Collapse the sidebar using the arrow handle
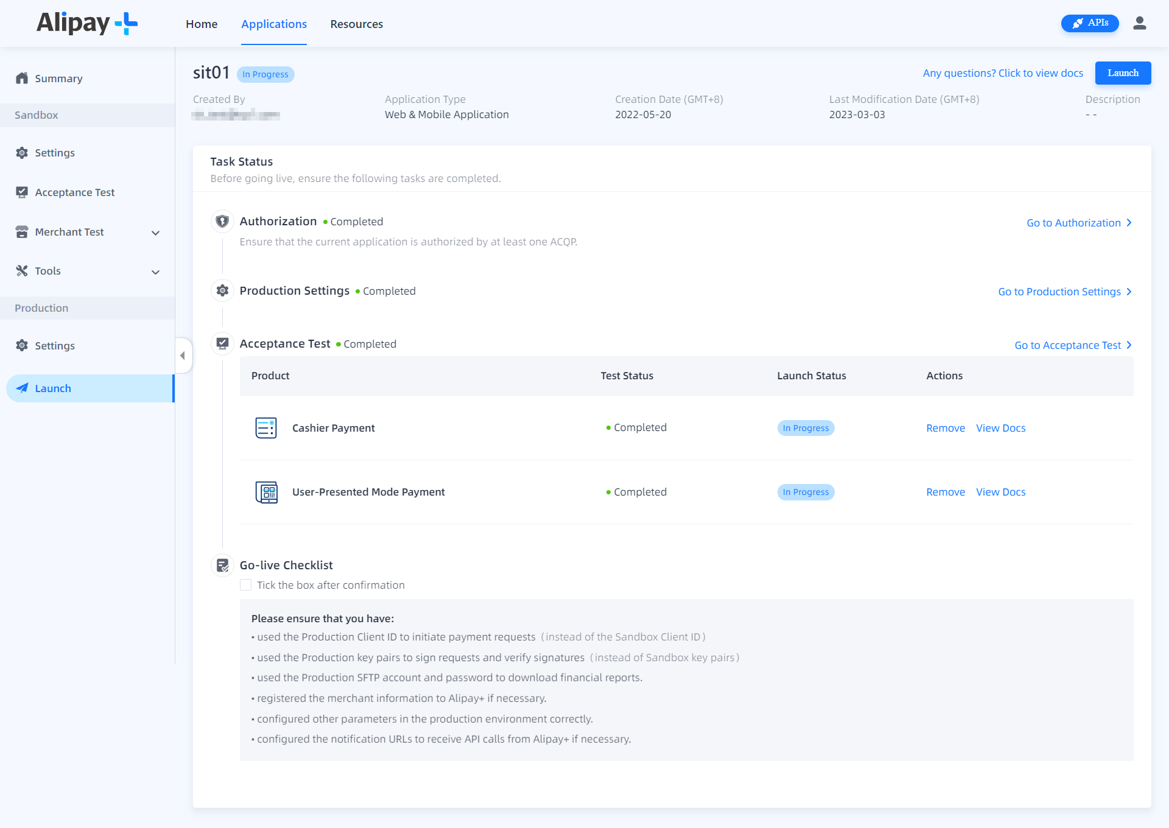The width and height of the screenshot is (1169, 828). tap(182, 355)
